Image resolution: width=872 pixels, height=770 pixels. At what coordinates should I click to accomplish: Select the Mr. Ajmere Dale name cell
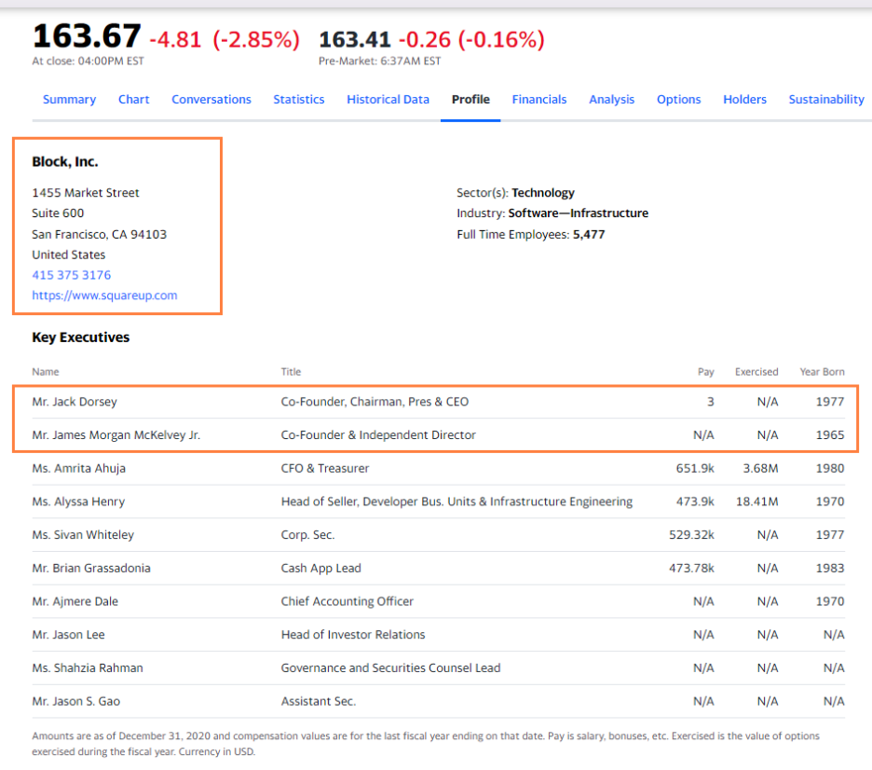(x=75, y=601)
